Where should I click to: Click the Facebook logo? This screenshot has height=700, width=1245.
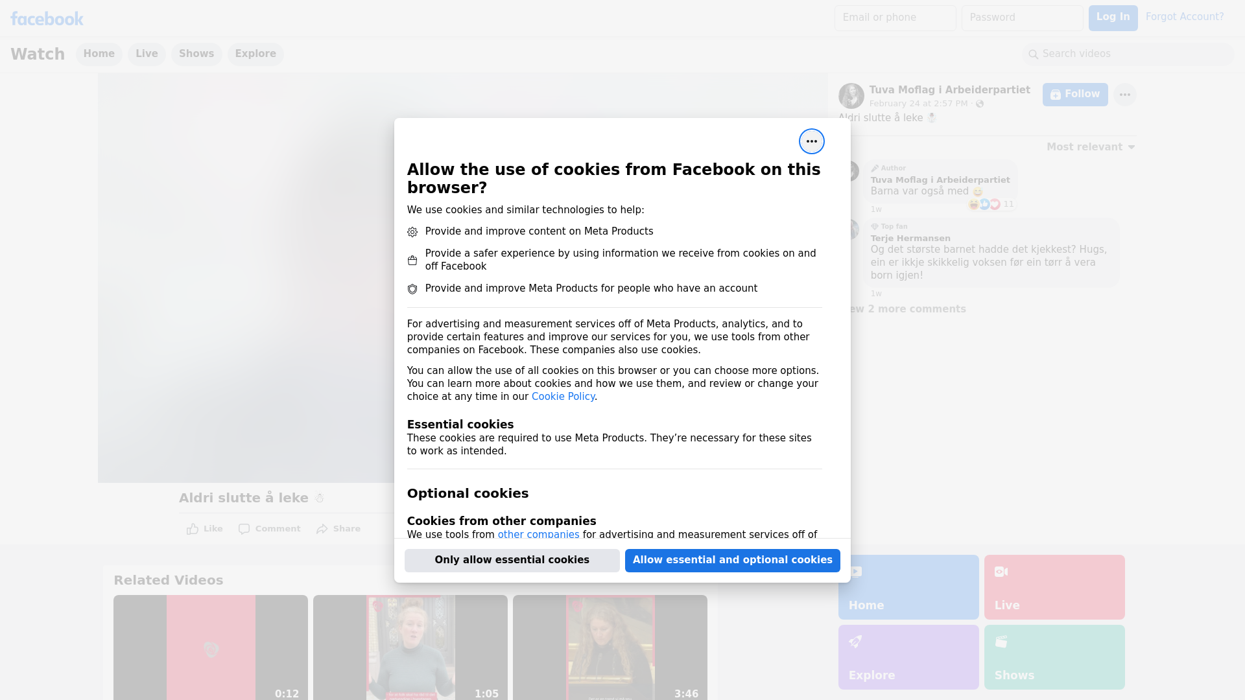click(47, 19)
